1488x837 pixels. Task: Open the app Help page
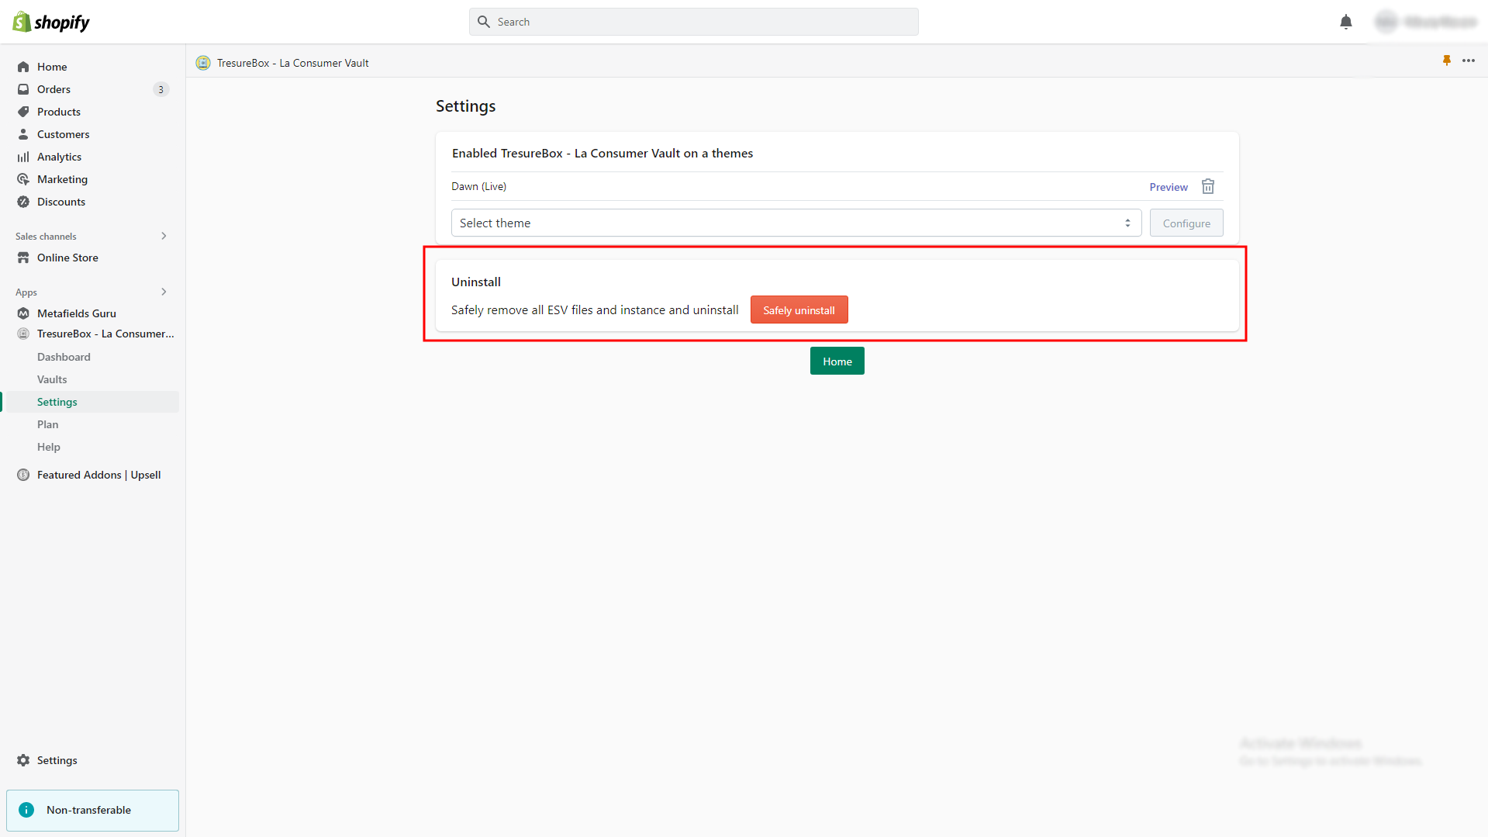(49, 447)
